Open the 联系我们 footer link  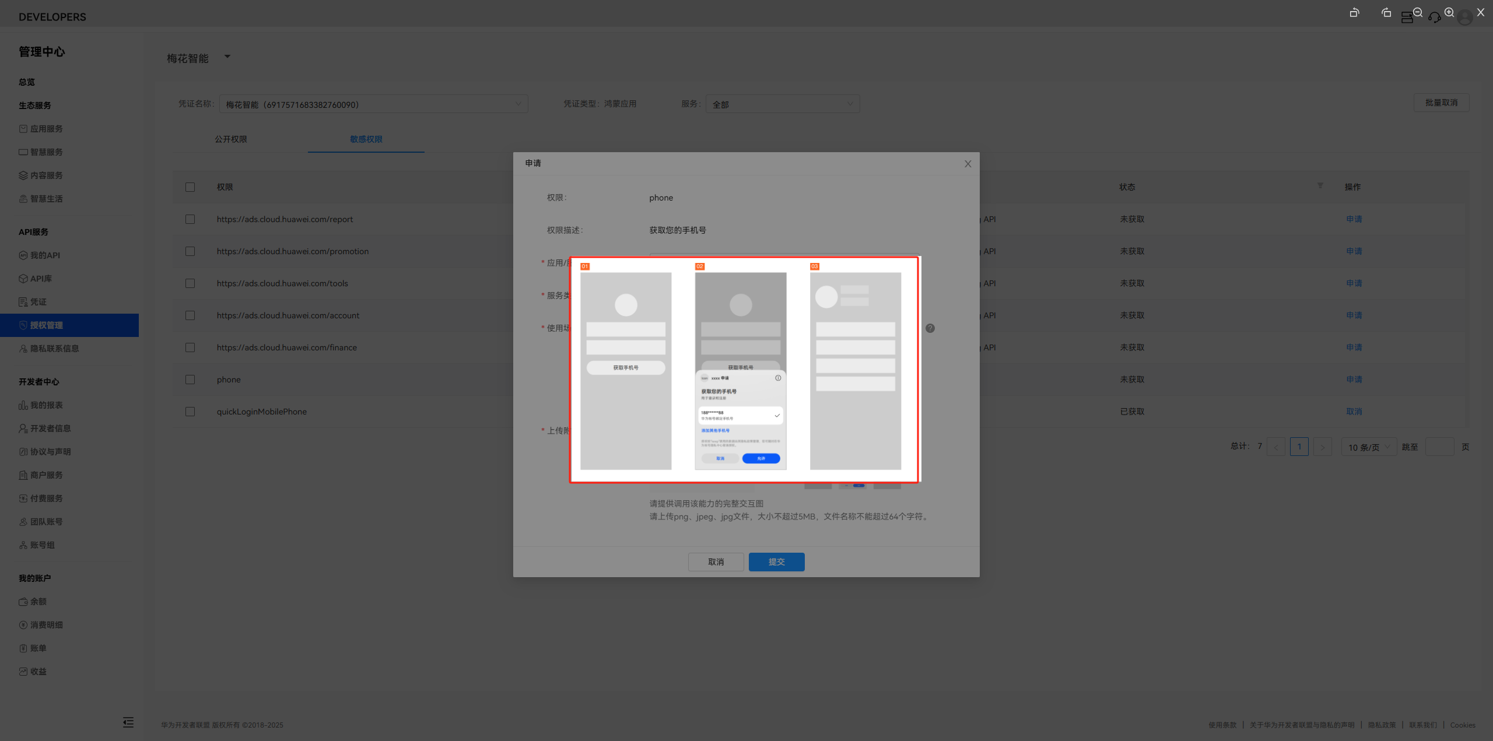[1423, 725]
